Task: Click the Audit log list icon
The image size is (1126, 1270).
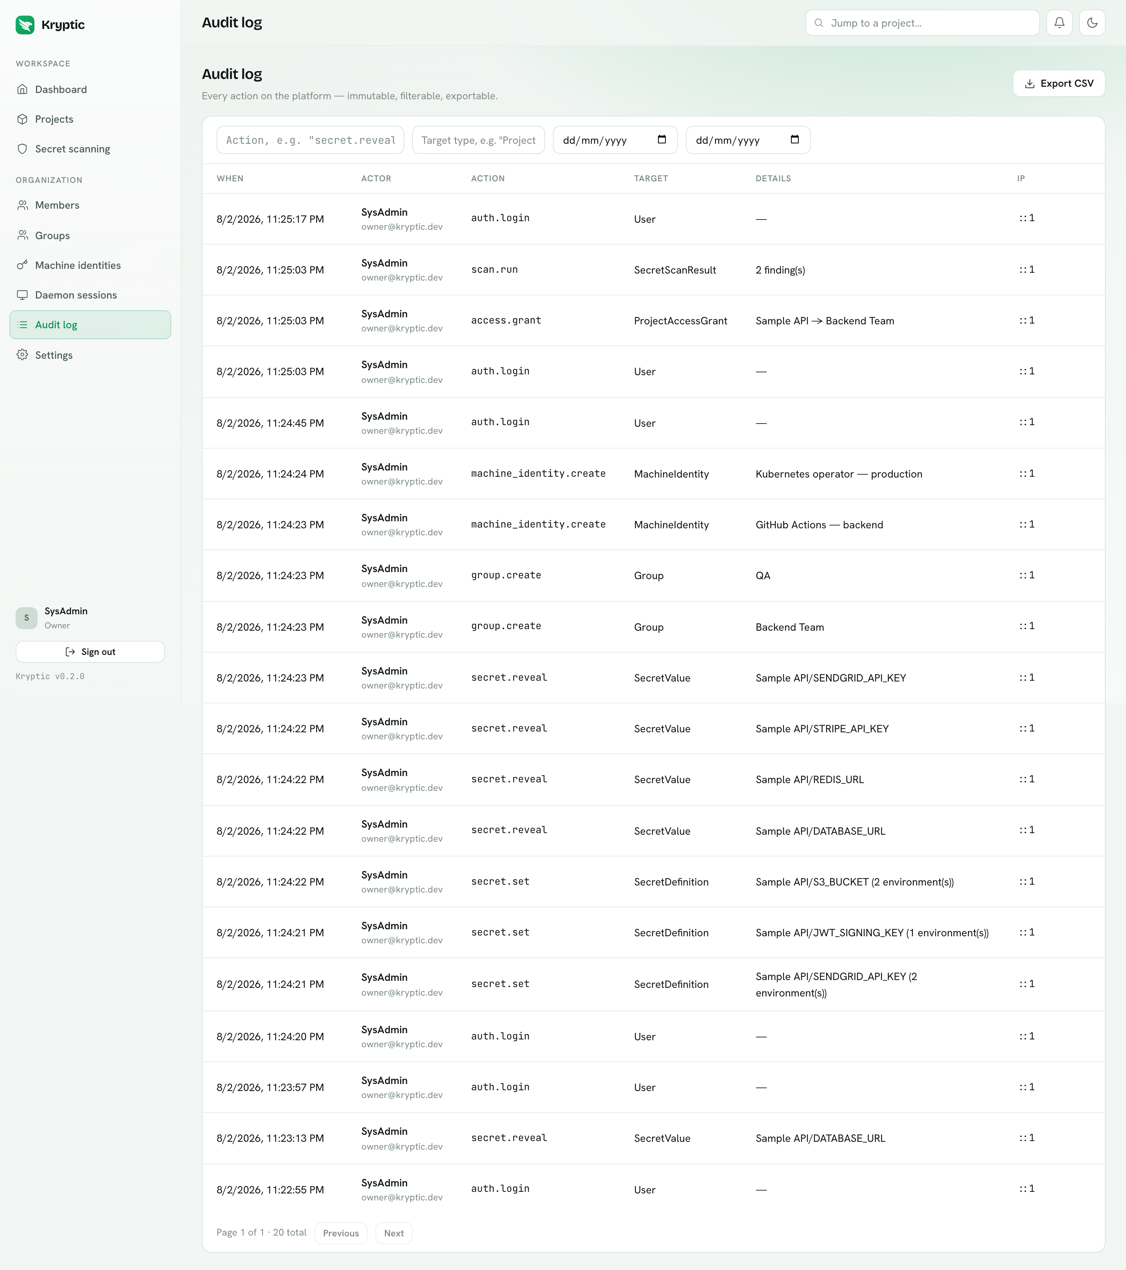Action: [22, 325]
